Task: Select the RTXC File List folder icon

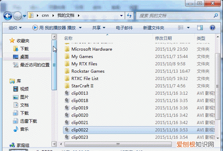Action: [67, 78]
